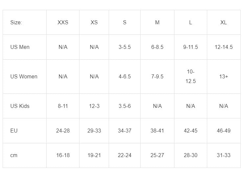Click the 31-33 cm cell
This screenshot has height=183, width=244.
pyautogui.click(x=224, y=155)
